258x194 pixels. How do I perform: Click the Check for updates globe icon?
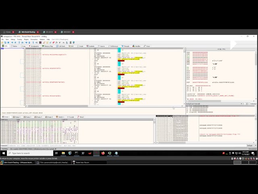[x=74, y=42]
